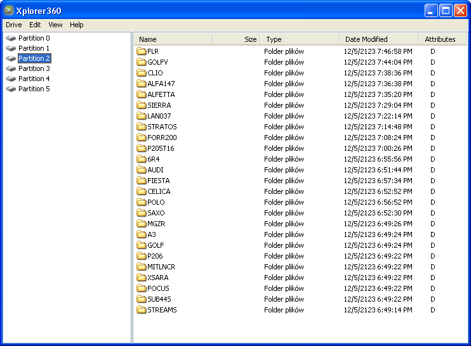Click the 7:46:58 PM date entry
This screenshot has height=346, width=471.
coord(378,51)
